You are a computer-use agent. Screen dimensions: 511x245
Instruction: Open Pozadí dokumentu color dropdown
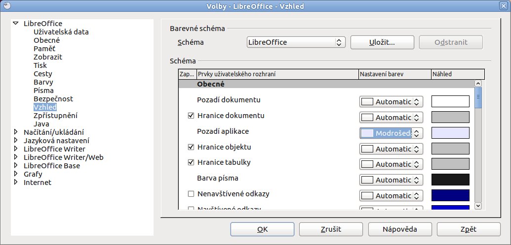[x=391, y=102]
